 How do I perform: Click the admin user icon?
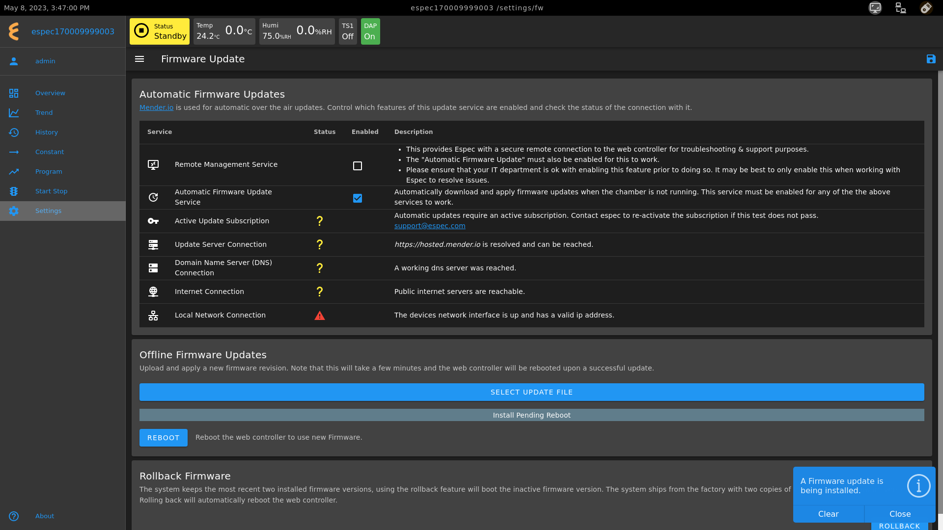click(14, 61)
